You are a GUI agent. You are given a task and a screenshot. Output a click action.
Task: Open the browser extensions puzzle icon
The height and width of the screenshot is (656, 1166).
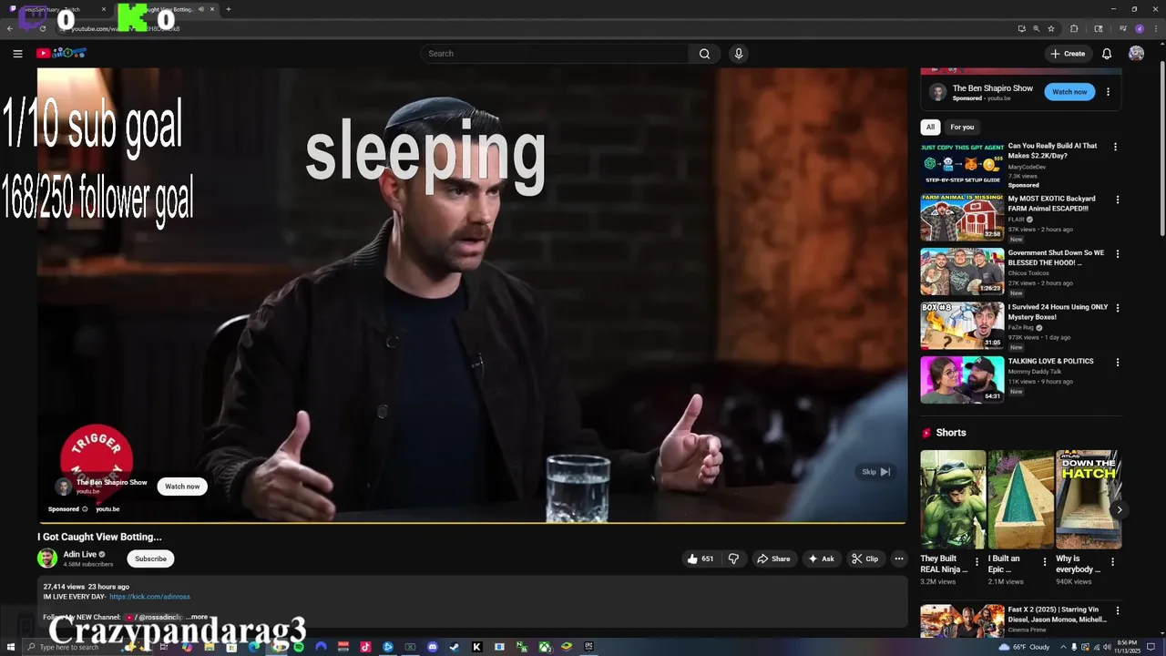1074,28
